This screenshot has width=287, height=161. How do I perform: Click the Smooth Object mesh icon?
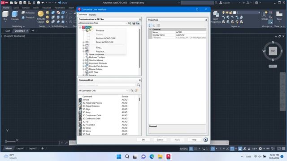(x=41, y=14)
